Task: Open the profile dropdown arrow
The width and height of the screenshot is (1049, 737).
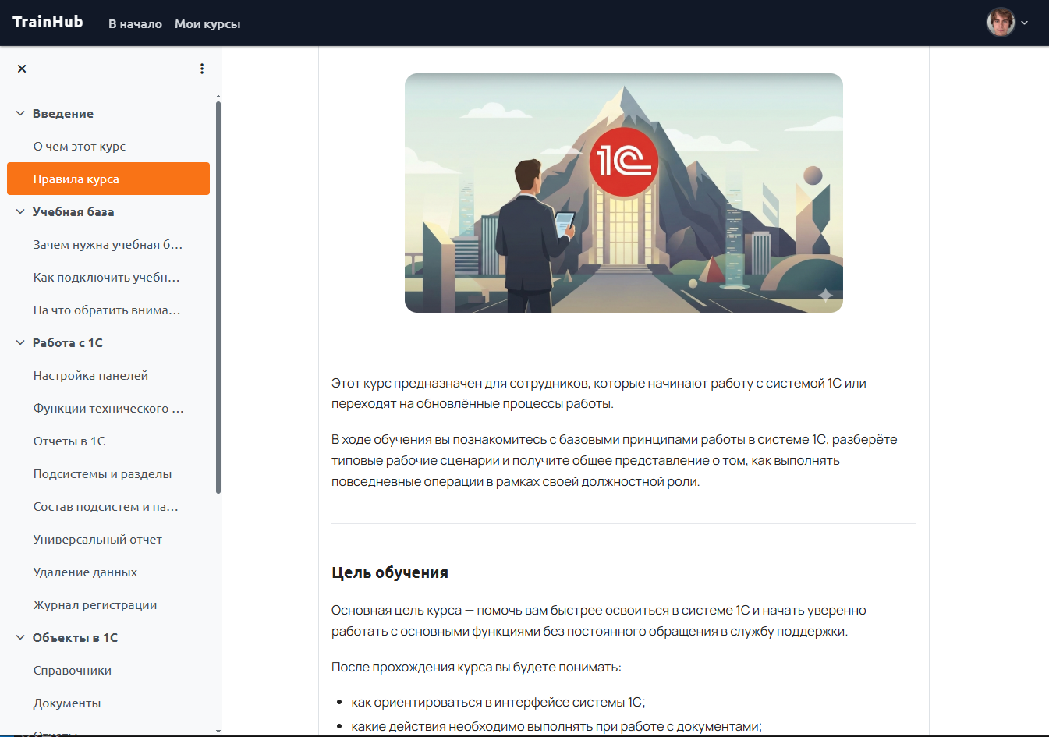Action: pyautogui.click(x=1025, y=23)
